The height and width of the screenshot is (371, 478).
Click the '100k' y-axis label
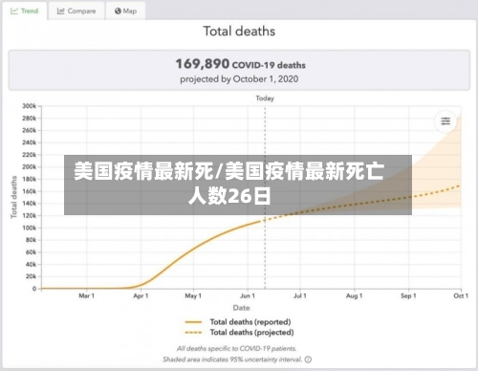[30, 228]
